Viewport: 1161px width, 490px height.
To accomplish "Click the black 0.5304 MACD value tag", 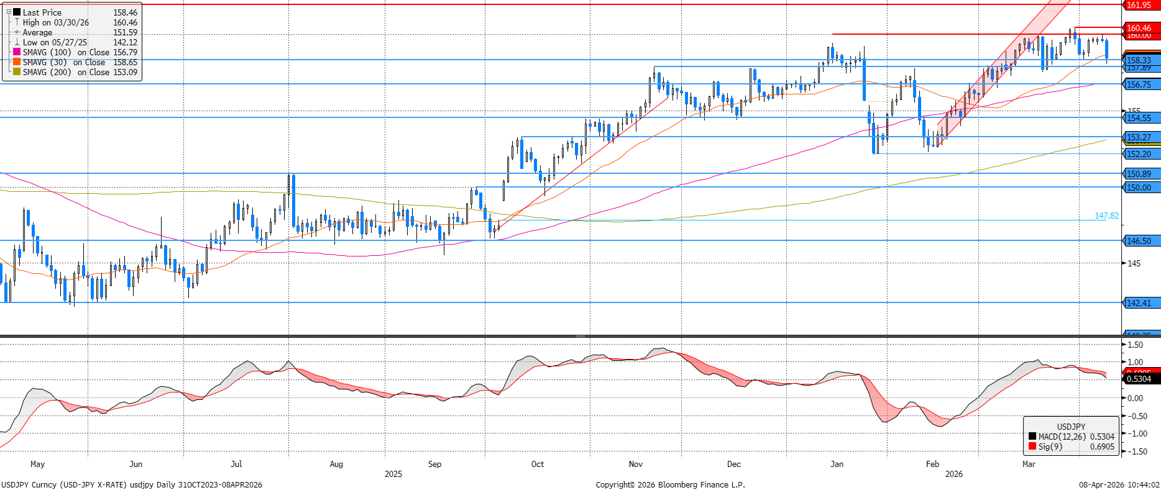I will tap(1139, 379).
